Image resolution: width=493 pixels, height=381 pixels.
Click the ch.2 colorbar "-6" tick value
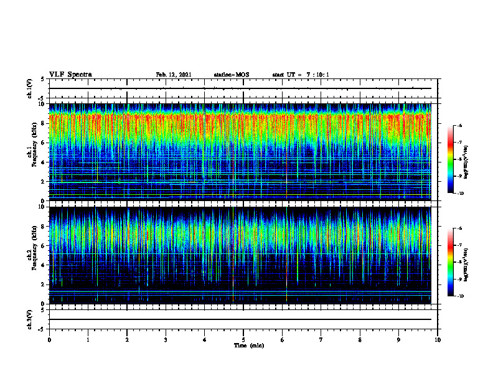pyautogui.click(x=460, y=228)
